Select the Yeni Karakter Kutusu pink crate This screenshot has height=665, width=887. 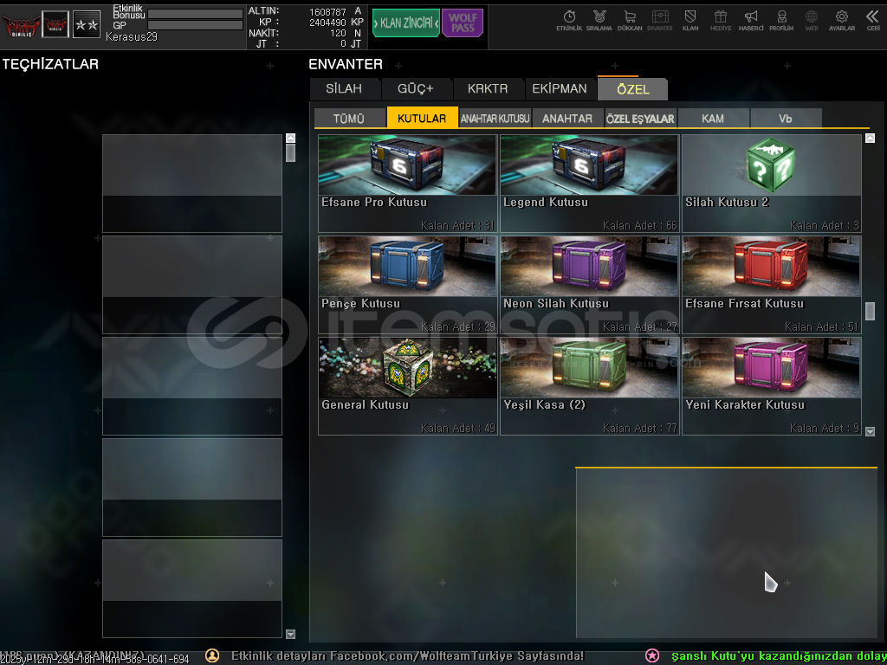coord(771,386)
